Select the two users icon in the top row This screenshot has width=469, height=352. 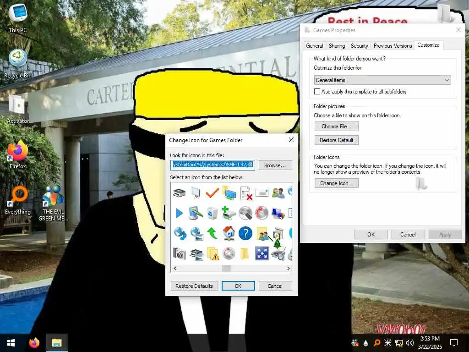(x=278, y=193)
